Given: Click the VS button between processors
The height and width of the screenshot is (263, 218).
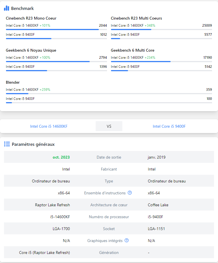Looking at the screenshot, I should 109,126.
